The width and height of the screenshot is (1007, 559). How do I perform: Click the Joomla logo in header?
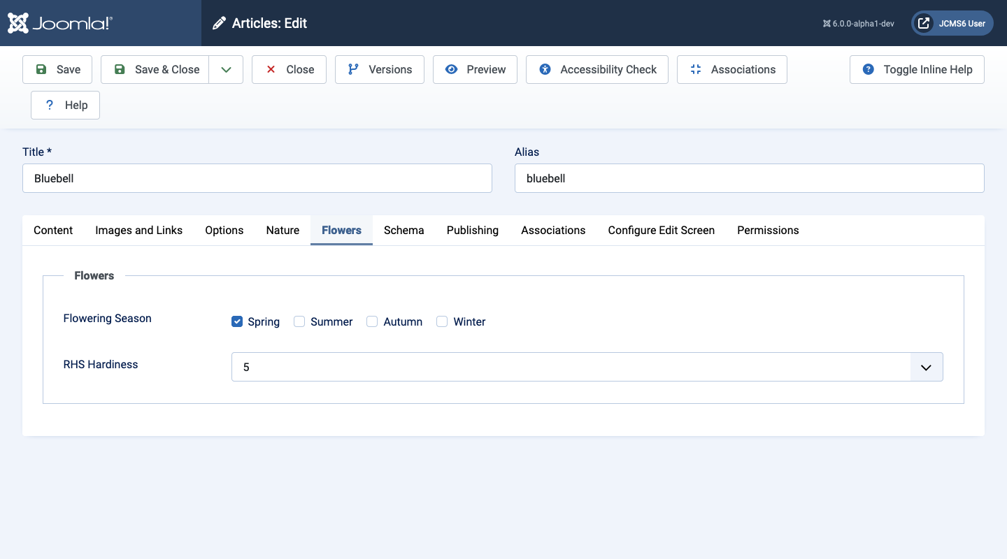tap(60, 23)
